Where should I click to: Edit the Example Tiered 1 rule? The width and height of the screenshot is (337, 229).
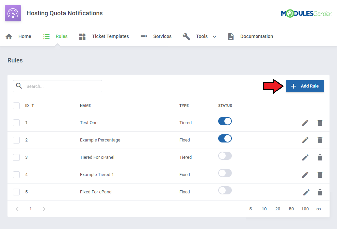click(305, 175)
